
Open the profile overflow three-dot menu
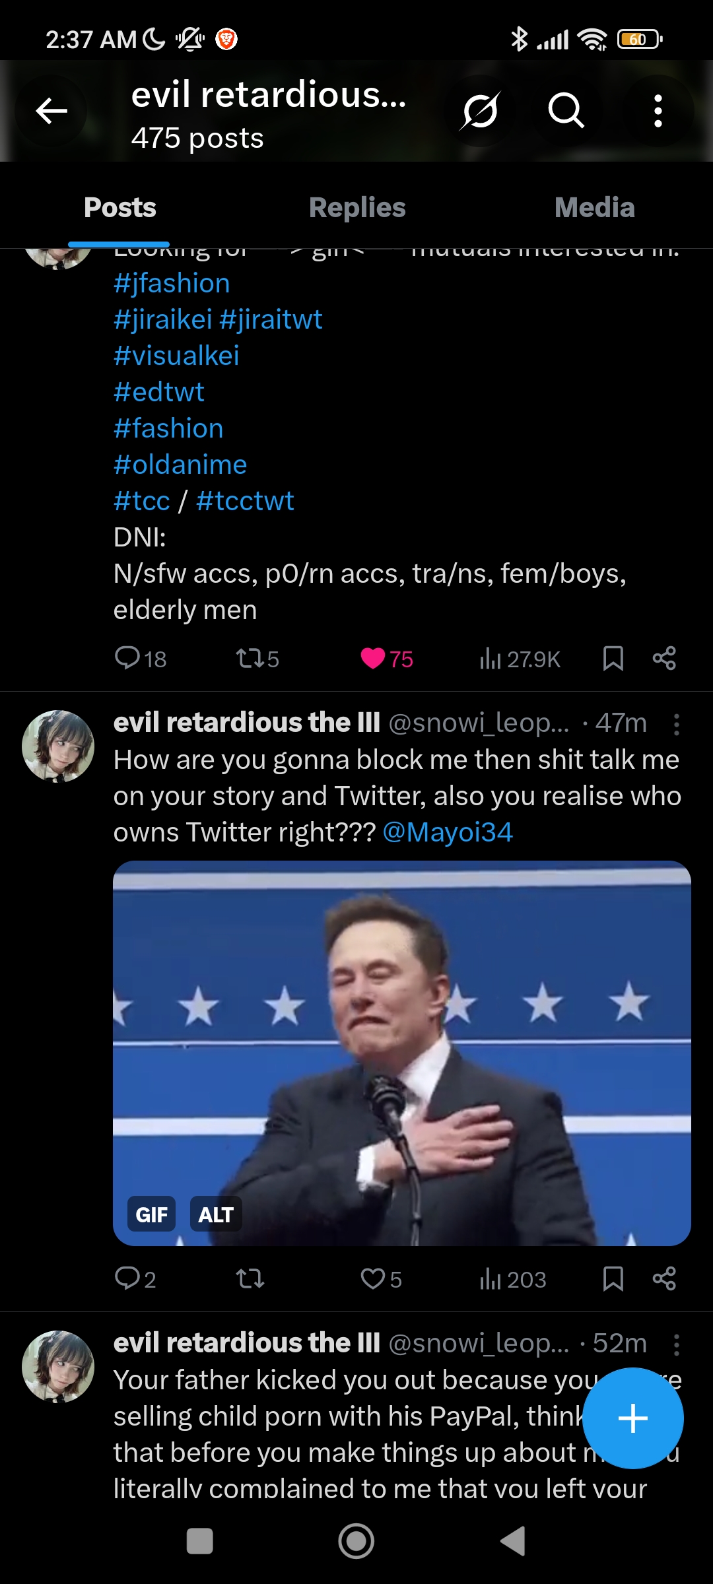click(658, 111)
